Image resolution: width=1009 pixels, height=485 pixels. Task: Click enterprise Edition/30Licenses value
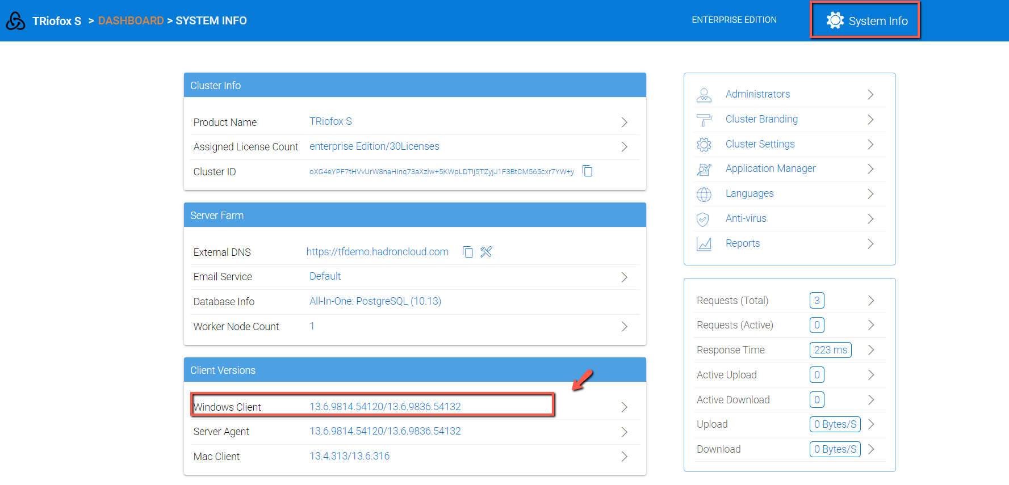374,146
